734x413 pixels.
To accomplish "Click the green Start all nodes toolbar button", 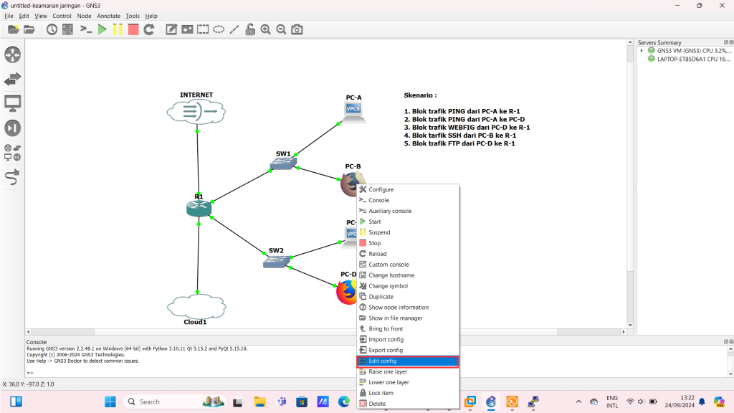I will pyautogui.click(x=102, y=29).
